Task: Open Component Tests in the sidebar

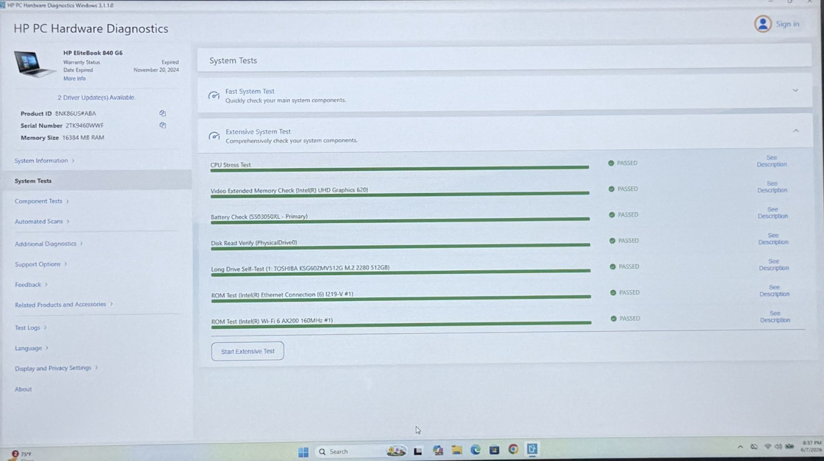Action: click(42, 201)
